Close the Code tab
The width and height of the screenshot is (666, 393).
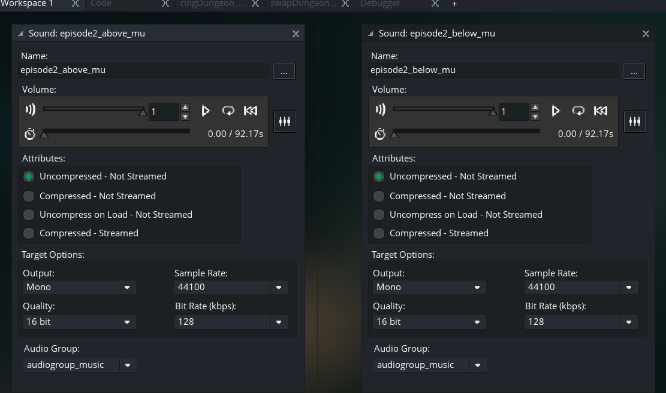point(165,4)
